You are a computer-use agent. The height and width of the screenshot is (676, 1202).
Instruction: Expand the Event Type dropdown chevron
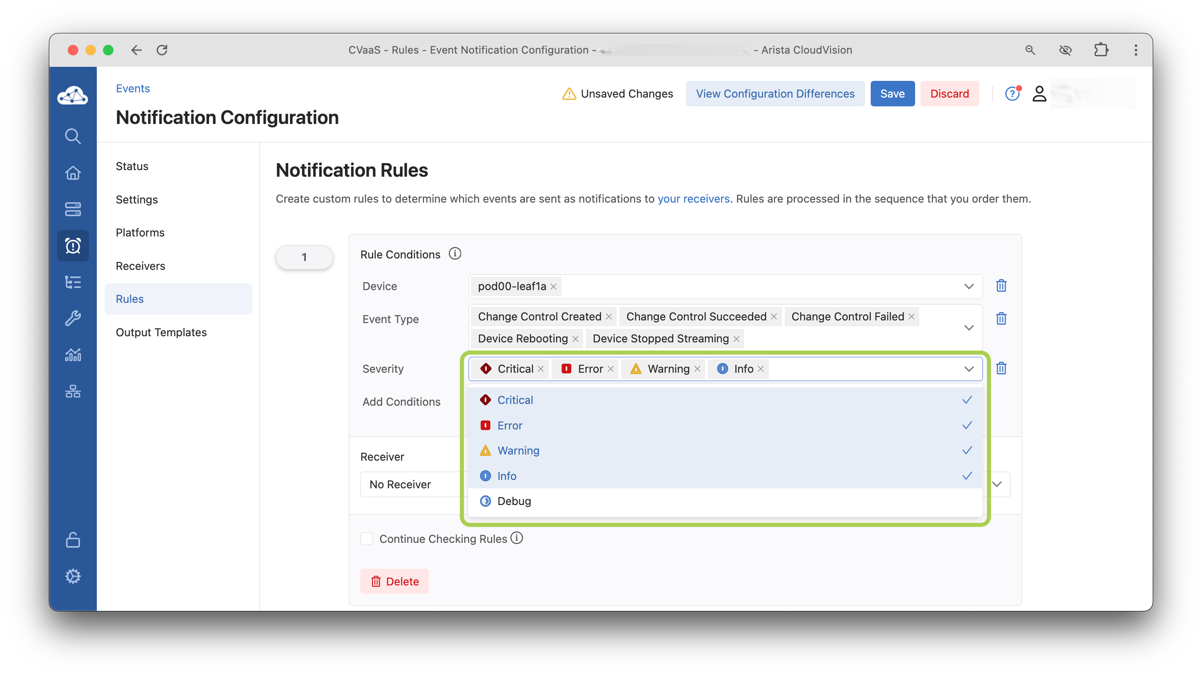[x=969, y=327]
